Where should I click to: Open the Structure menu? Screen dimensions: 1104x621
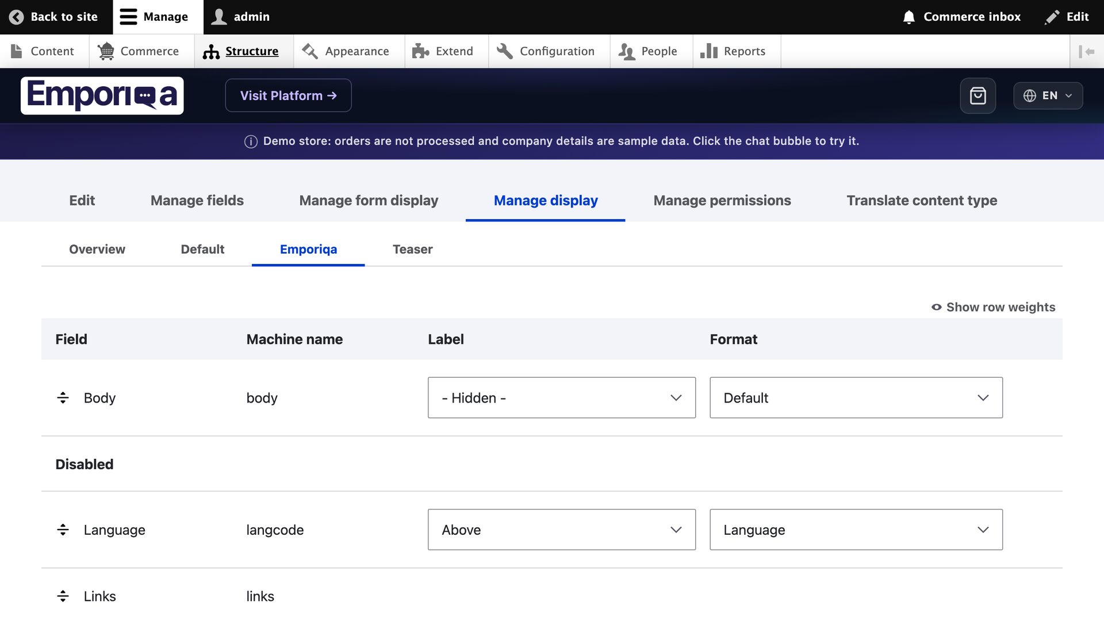coord(244,51)
